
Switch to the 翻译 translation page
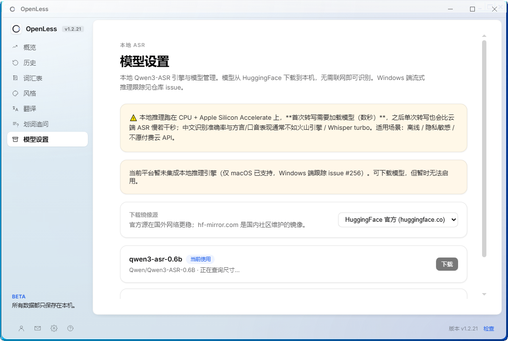(x=48, y=109)
